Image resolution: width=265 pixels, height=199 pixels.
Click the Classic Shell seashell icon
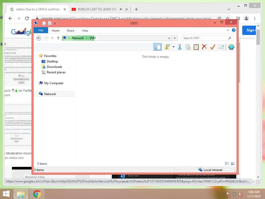tap(231, 47)
